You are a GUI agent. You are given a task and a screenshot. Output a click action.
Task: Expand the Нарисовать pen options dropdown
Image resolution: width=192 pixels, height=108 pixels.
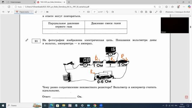pyautogui.click(x=31, y=12)
